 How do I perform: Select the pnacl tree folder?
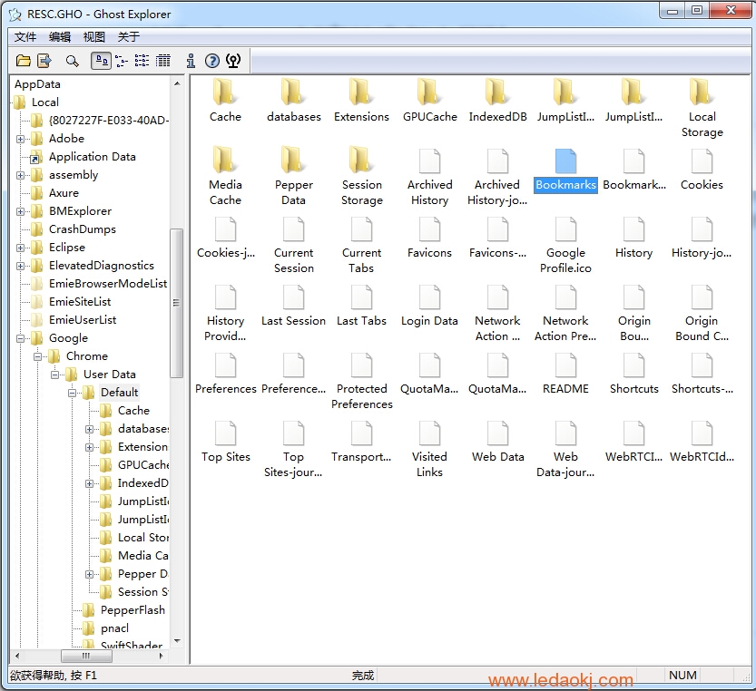point(114,628)
